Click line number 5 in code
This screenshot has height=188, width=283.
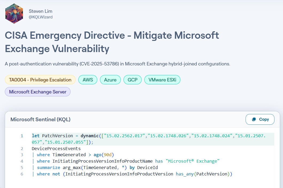pyautogui.click(x=22, y=168)
